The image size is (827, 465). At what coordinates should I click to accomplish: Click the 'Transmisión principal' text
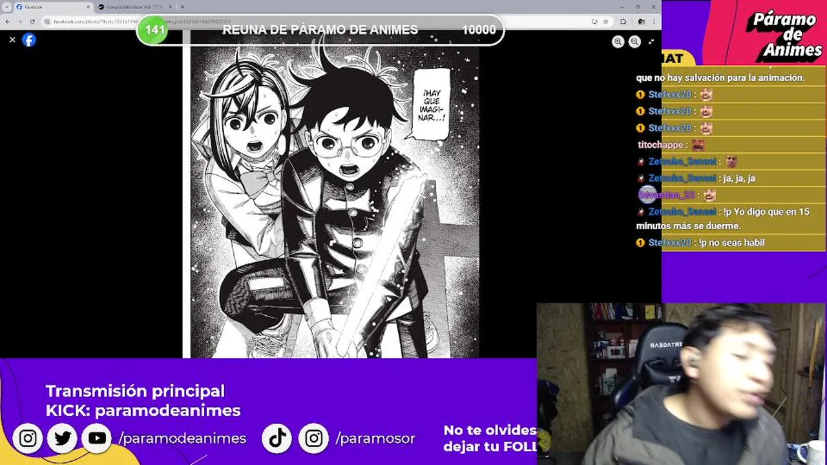pyautogui.click(x=135, y=391)
